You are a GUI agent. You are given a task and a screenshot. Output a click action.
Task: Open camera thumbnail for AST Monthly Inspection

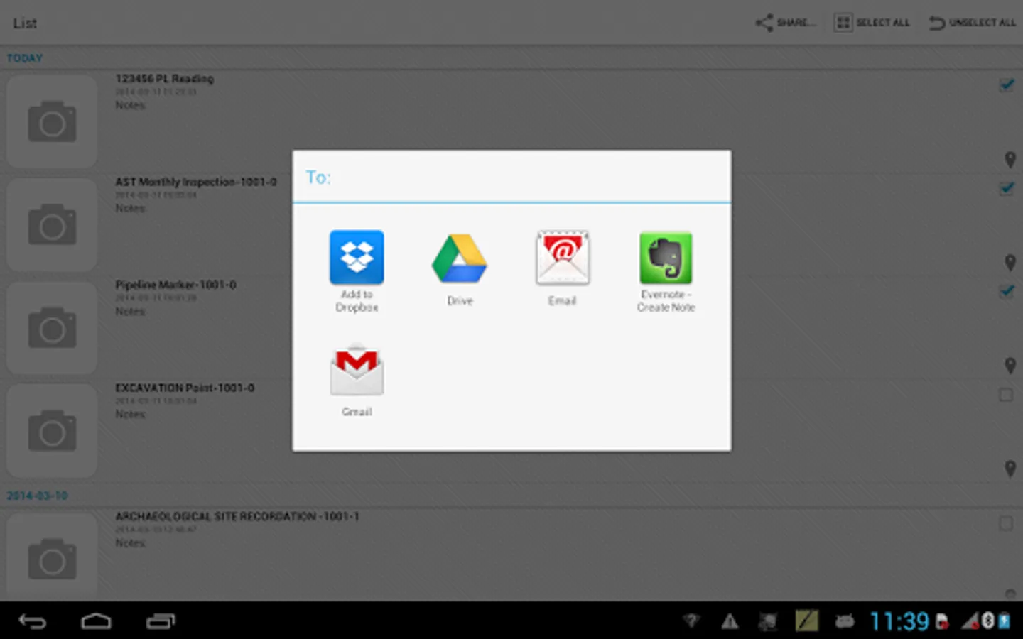coord(52,224)
